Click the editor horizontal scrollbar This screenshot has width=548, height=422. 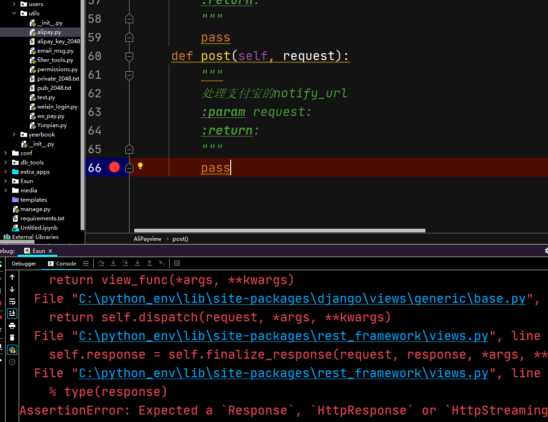280,231
